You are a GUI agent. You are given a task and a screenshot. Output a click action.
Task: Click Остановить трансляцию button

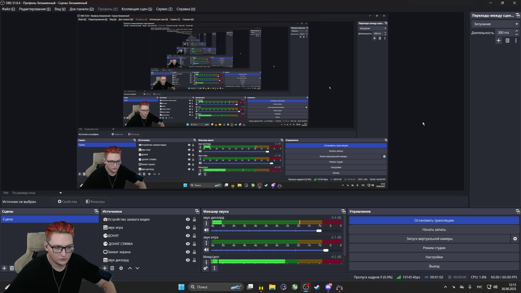pyautogui.click(x=434, y=220)
